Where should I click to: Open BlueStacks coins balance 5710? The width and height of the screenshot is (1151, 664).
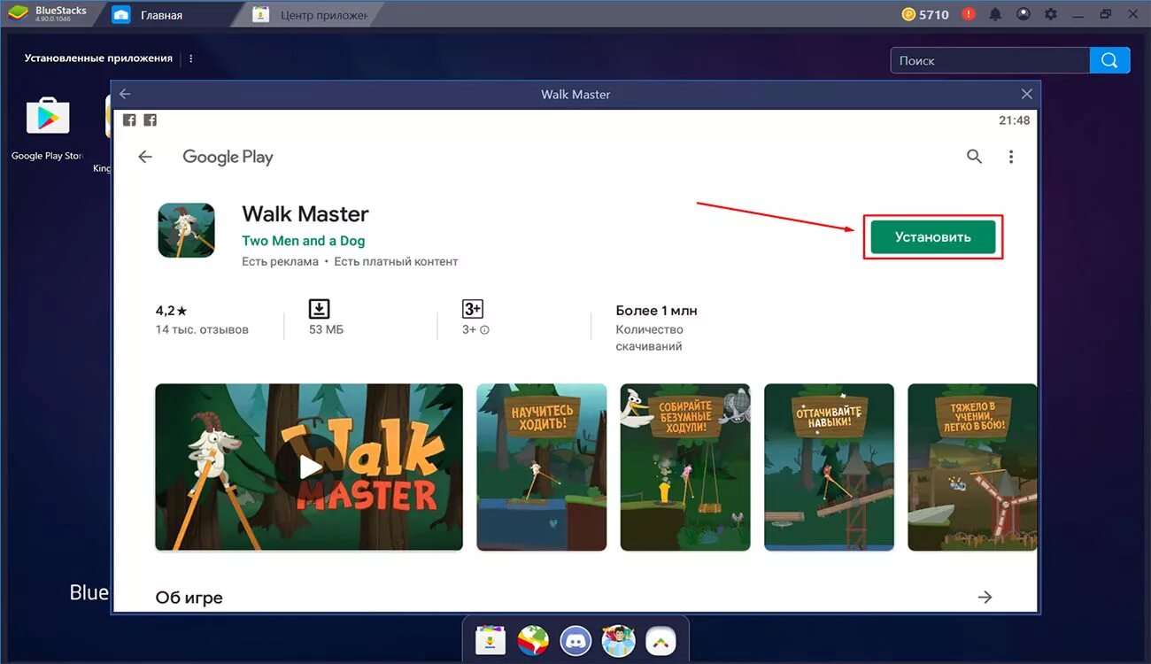[925, 14]
